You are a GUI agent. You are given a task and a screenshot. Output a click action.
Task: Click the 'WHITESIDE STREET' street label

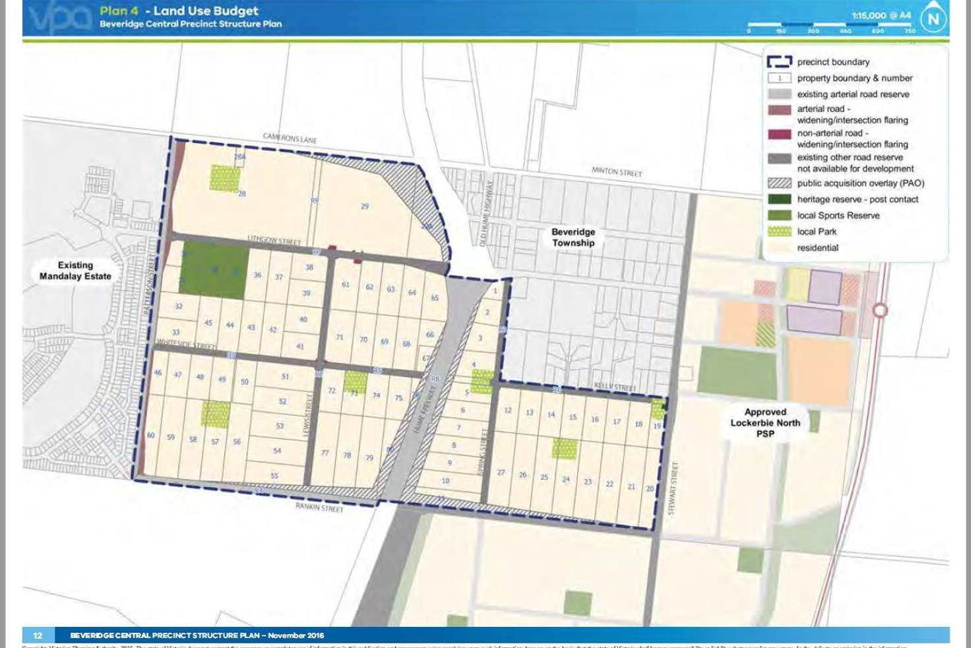coord(186,344)
